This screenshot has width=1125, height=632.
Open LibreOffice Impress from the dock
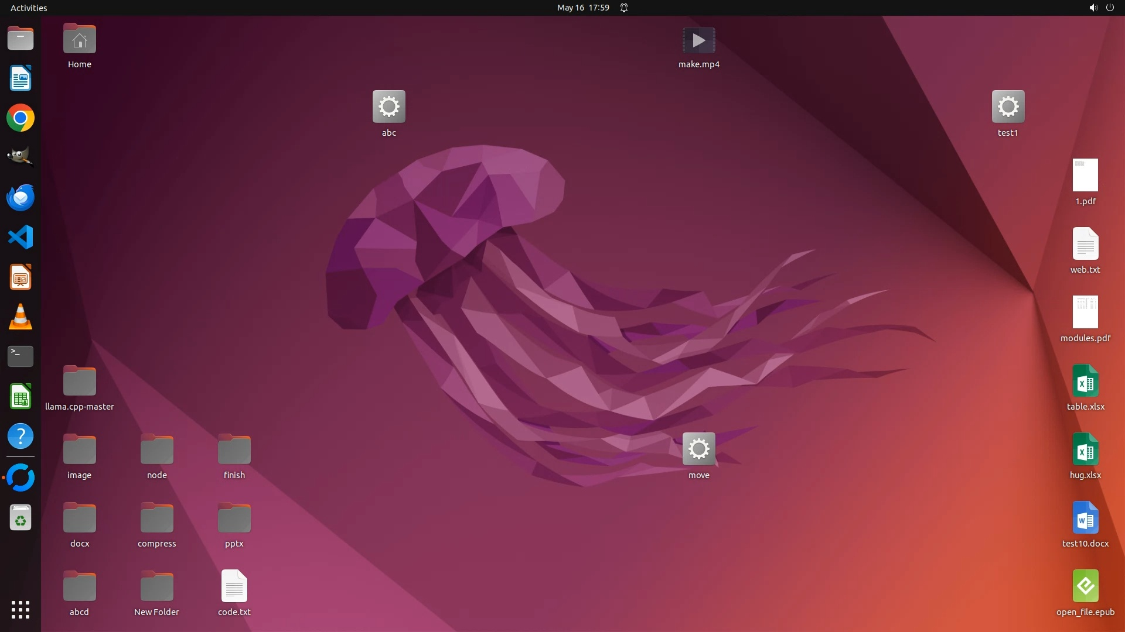pos(21,277)
